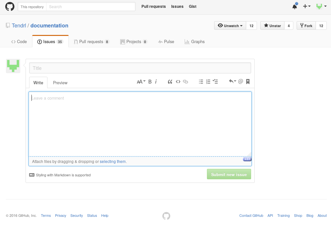The height and width of the screenshot is (225, 331).
Task: Open the Privacy footer link
Action: [61, 216]
